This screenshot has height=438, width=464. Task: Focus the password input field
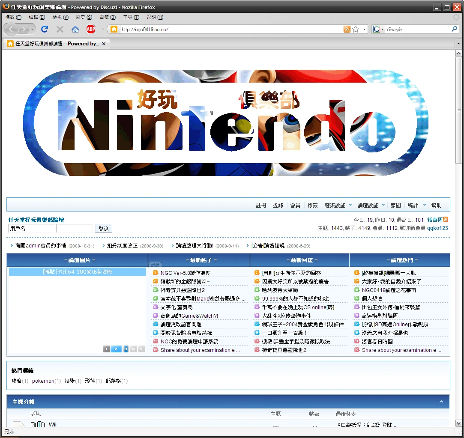[74, 228]
